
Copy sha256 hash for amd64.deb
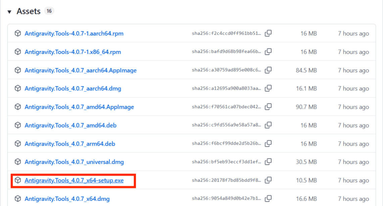[x=268, y=125]
